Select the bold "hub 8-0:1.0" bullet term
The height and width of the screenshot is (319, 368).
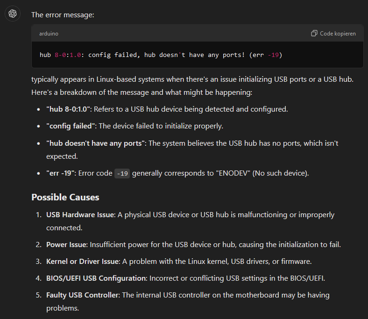(x=70, y=109)
